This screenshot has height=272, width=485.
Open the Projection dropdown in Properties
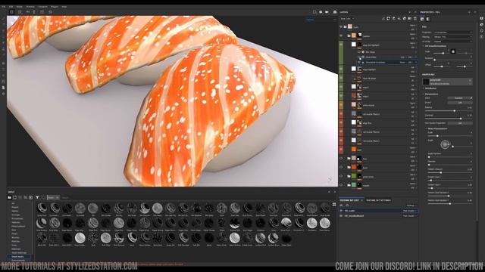[453, 32]
